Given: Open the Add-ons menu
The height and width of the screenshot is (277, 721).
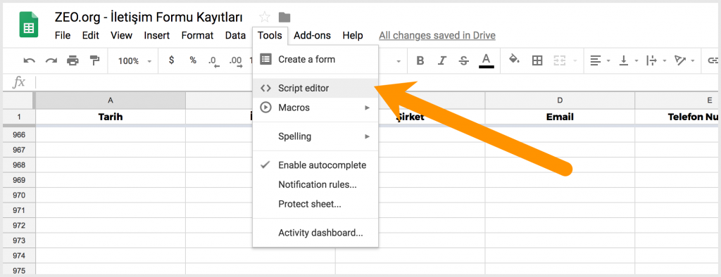Looking at the screenshot, I should [x=312, y=35].
